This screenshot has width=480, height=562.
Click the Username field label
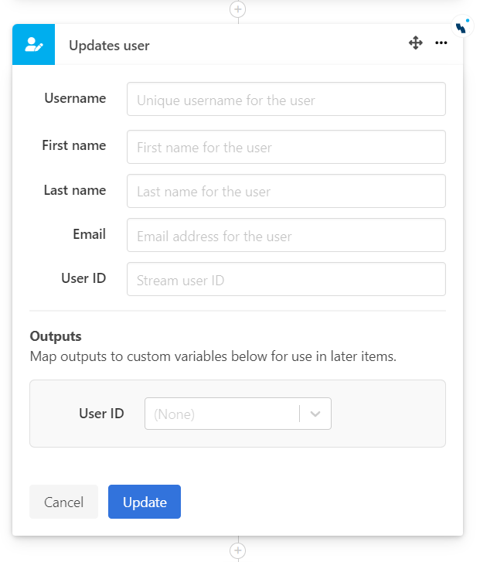(x=75, y=98)
